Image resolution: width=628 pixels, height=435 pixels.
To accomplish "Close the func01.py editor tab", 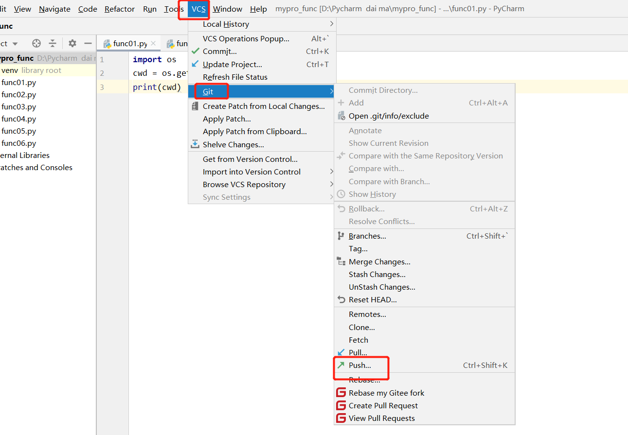I will tap(153, 43).
